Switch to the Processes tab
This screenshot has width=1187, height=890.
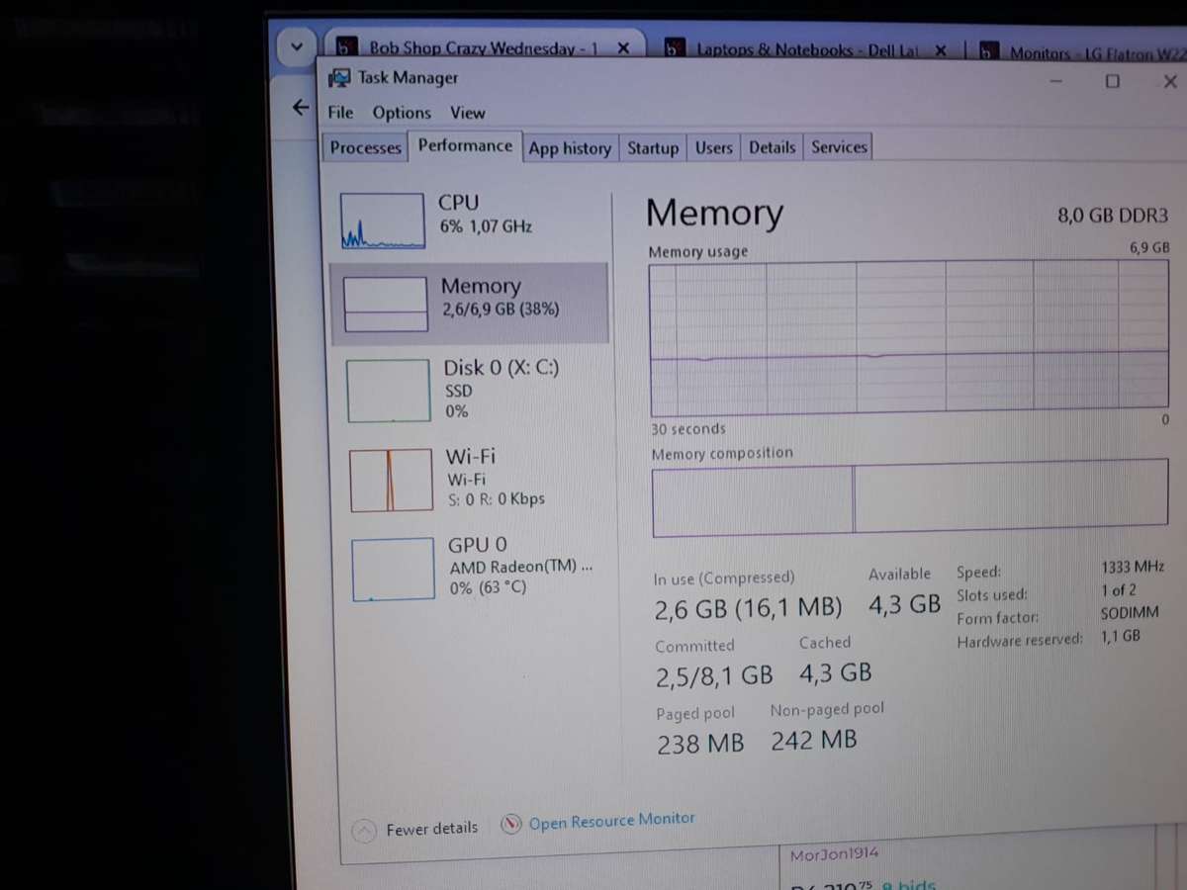(x=364, y=146)
